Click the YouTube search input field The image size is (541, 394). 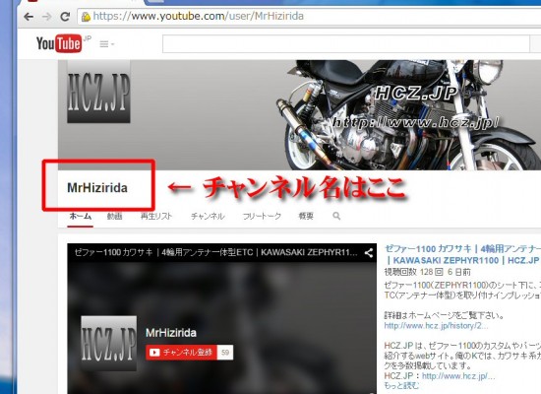(x=346, y=44)
